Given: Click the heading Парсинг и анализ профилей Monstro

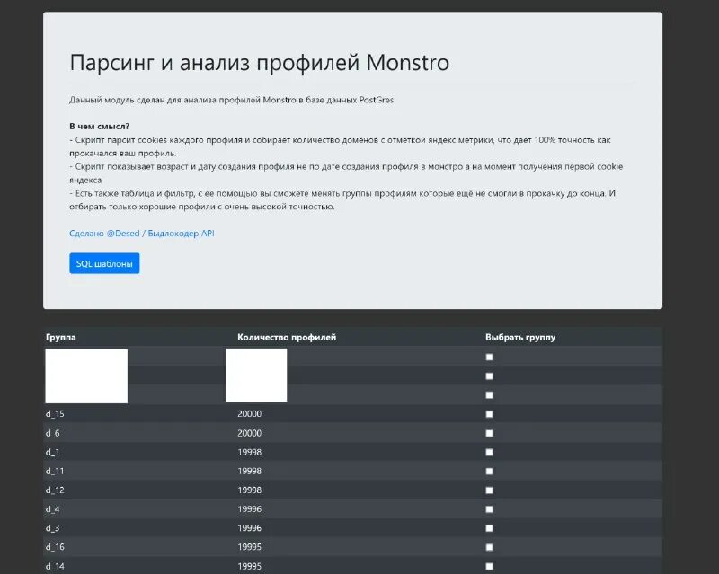Looking at the screenshot, I should click(260, 62).
